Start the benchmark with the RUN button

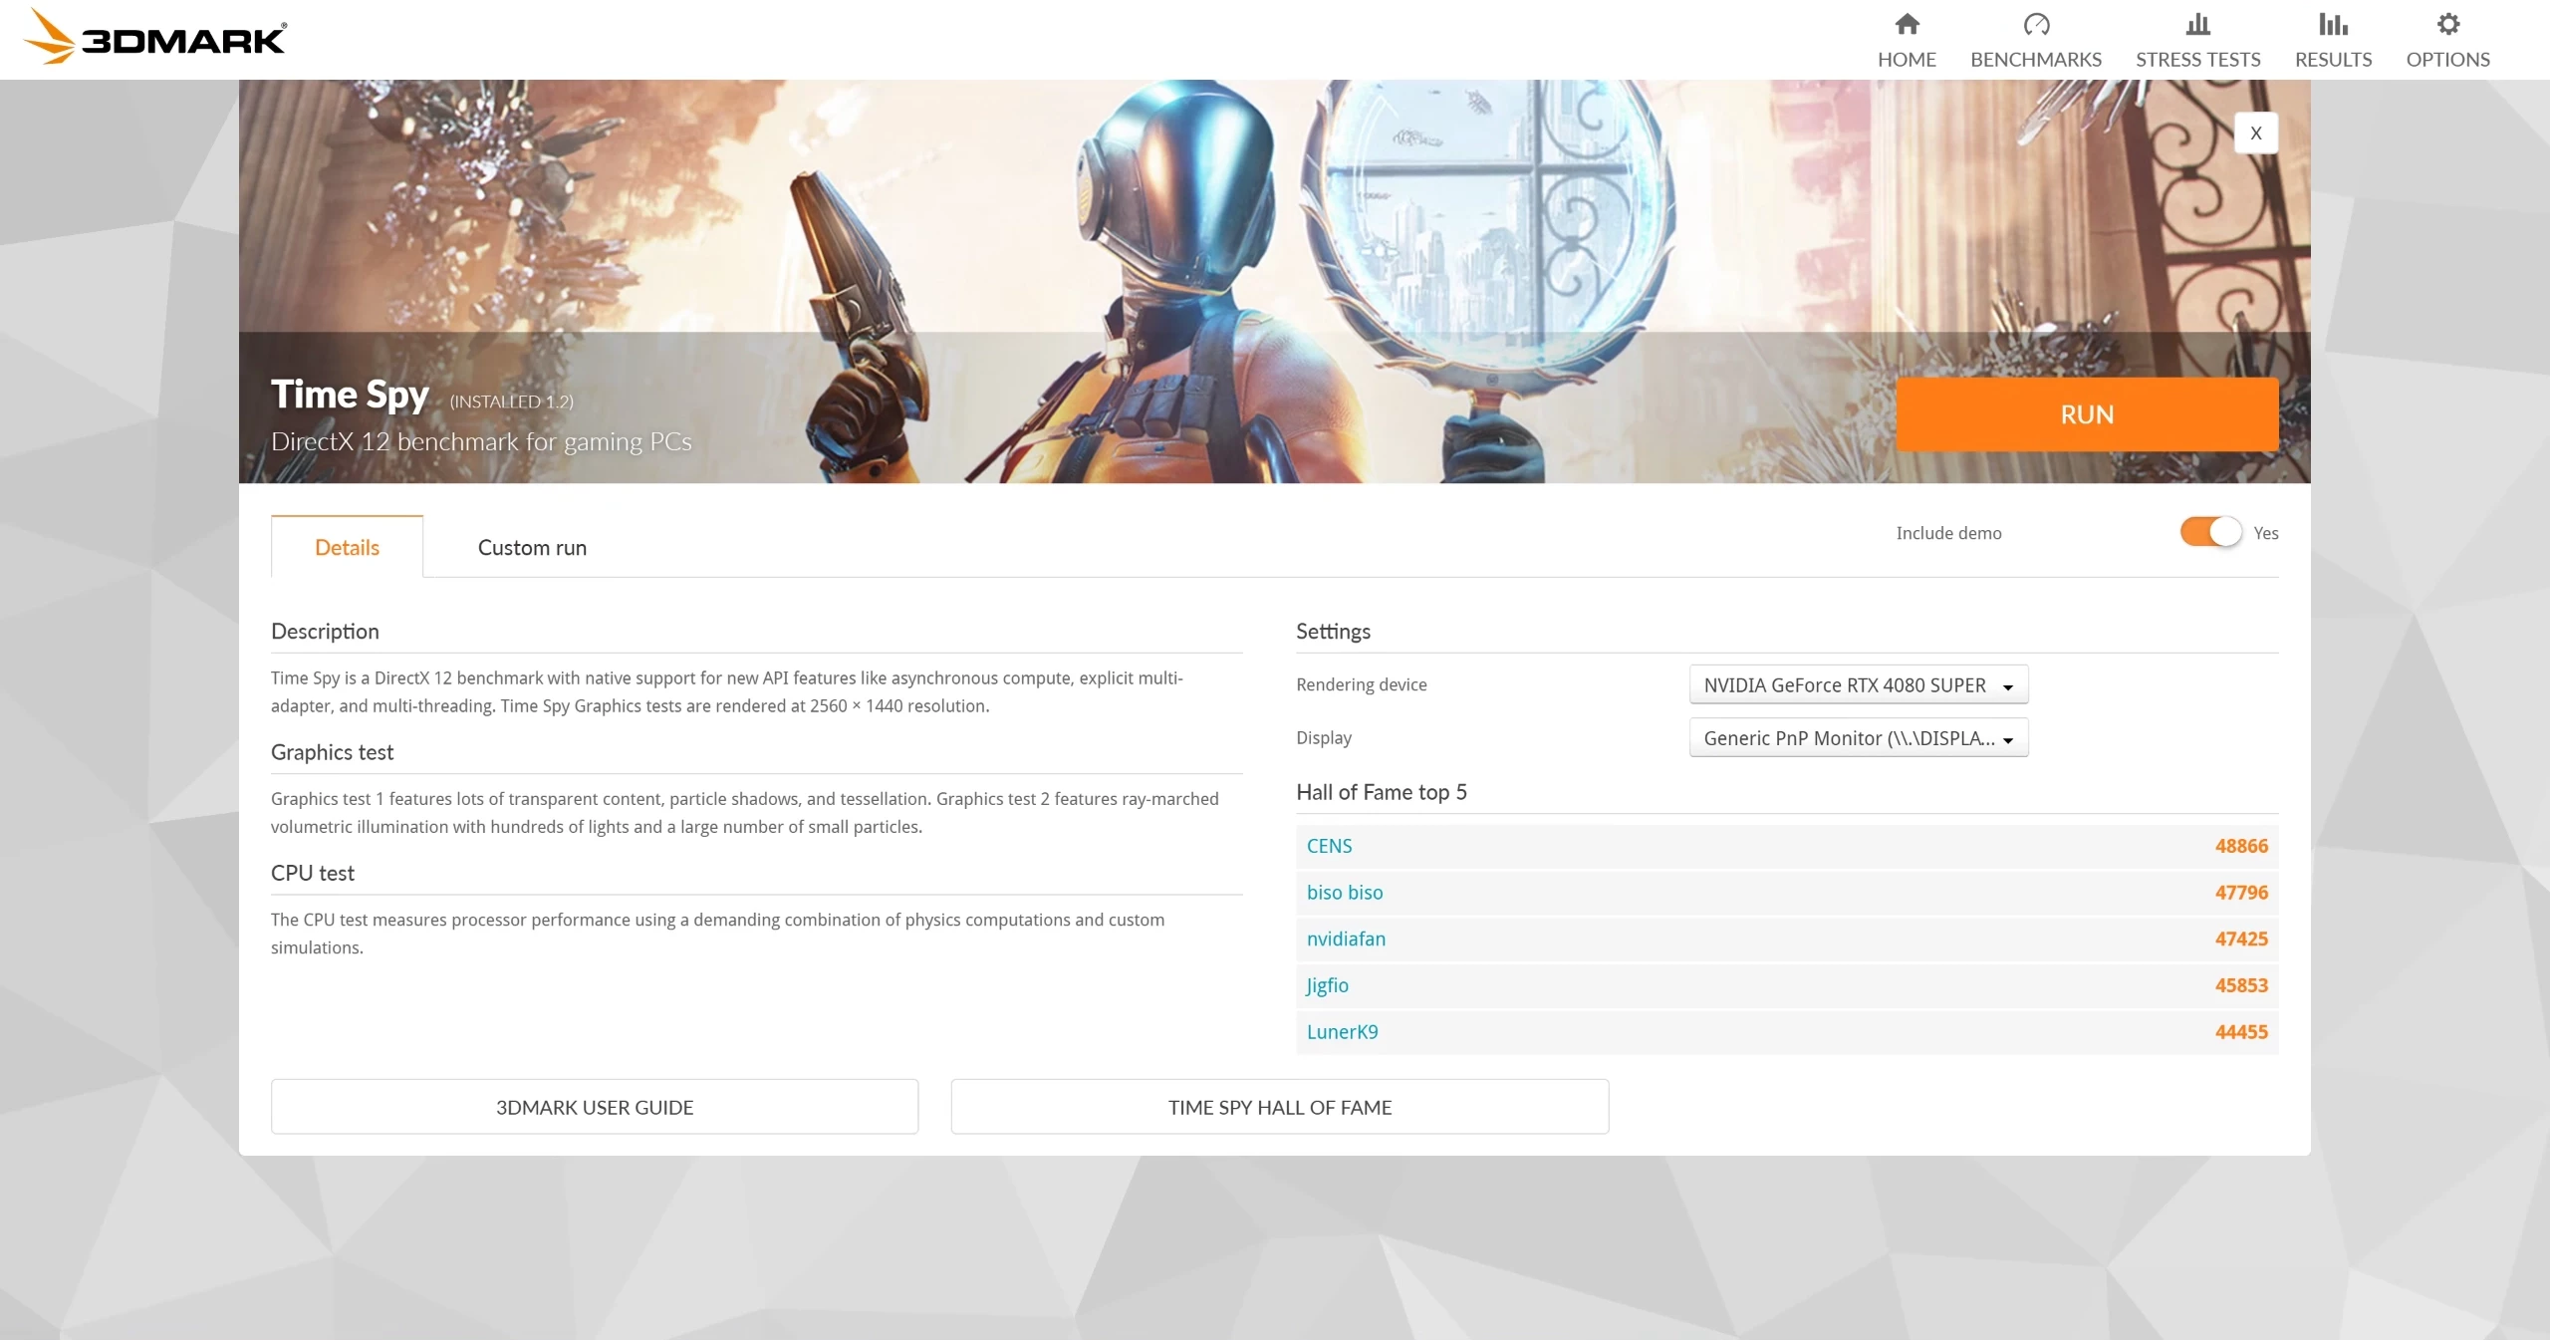[x=2087, y=414]
